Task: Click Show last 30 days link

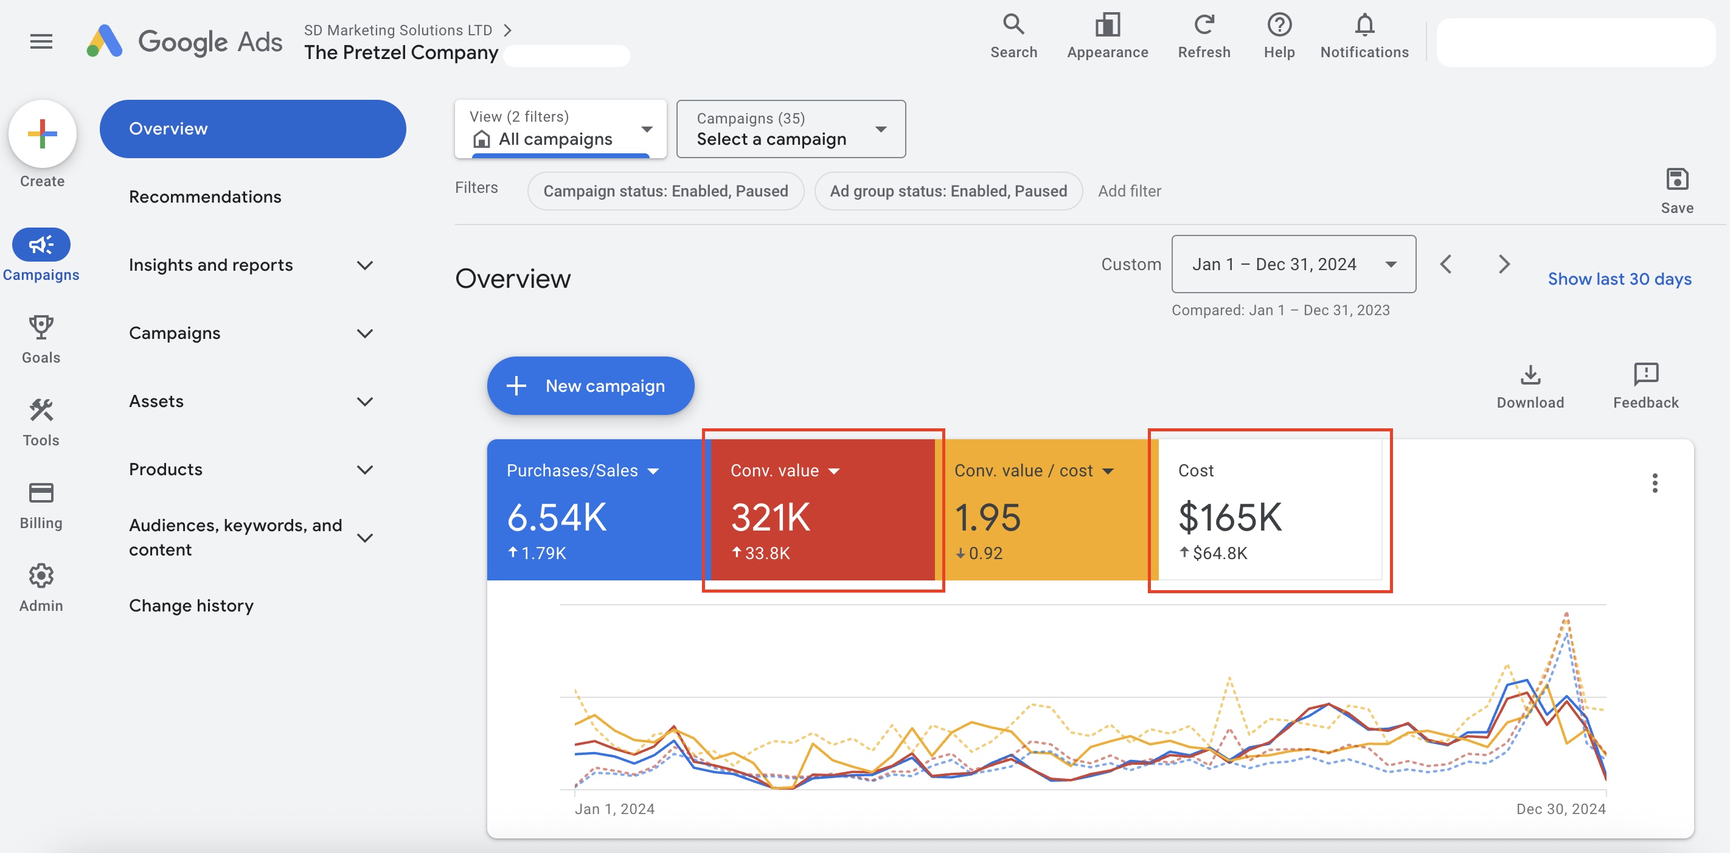Action: click(x=1619, y=279)
